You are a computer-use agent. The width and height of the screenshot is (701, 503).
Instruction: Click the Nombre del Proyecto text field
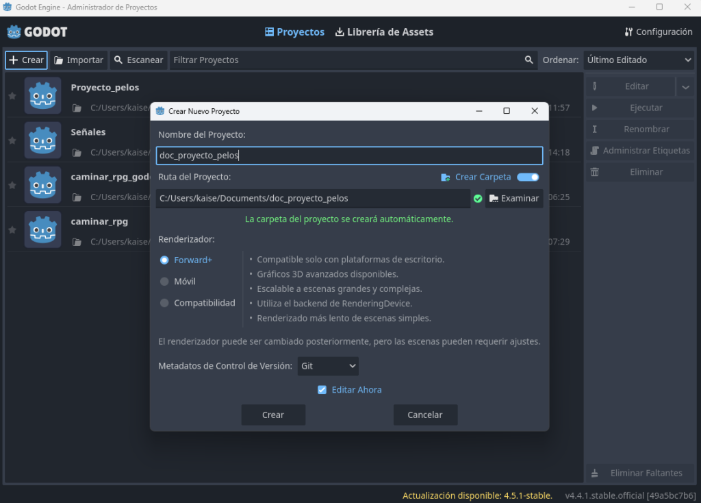[x=349, y=156]
